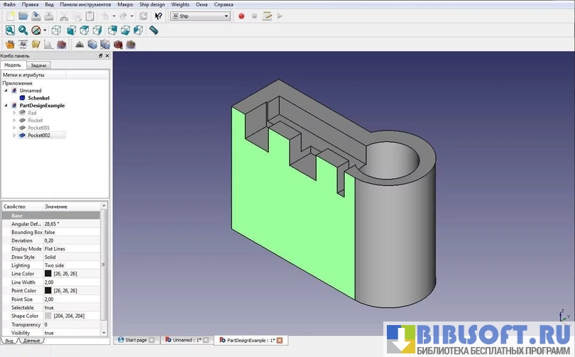Switch to the Задачи tab

pos(39,65)
